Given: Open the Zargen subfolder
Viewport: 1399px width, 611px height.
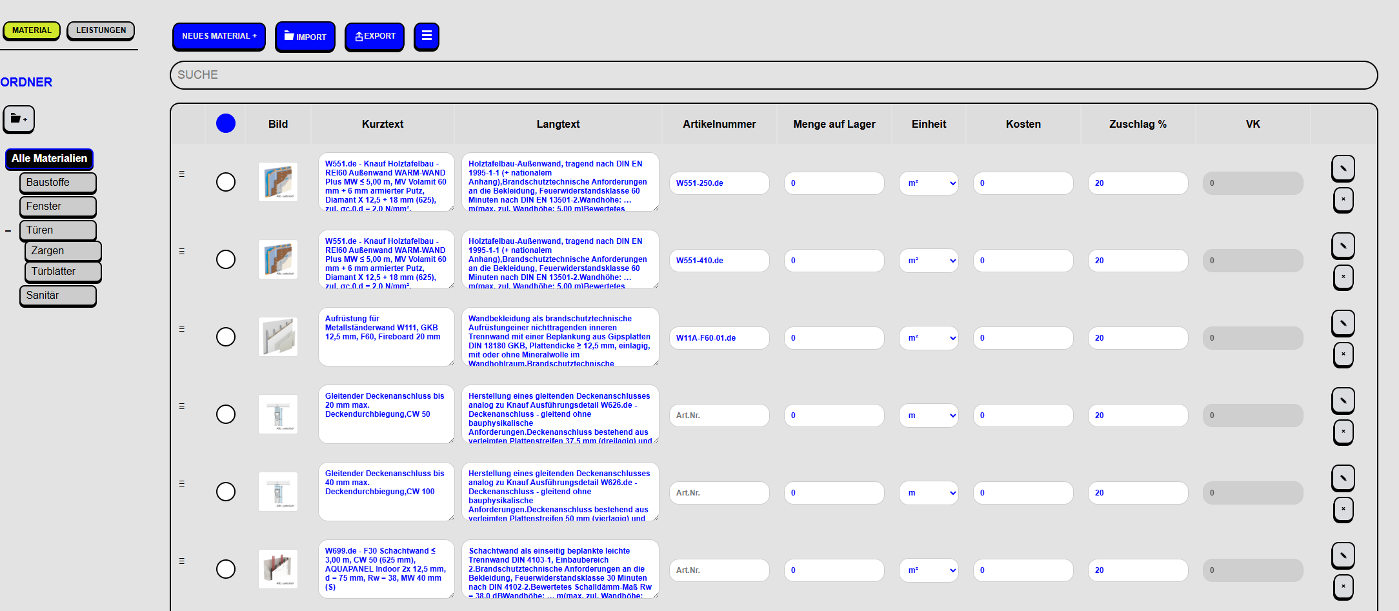Looking at the screenshot, I should 63,251.
